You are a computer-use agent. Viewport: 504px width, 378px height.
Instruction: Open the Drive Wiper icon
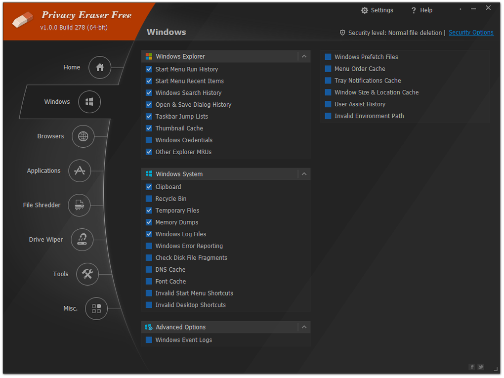(82, 240)
